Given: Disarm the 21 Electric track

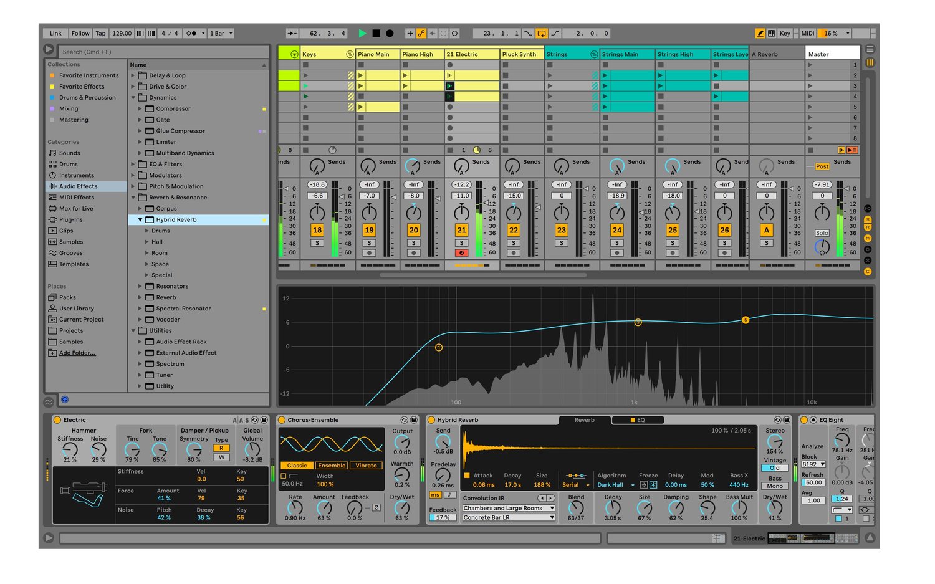Looking at the screenshot, I should point(461,253).
